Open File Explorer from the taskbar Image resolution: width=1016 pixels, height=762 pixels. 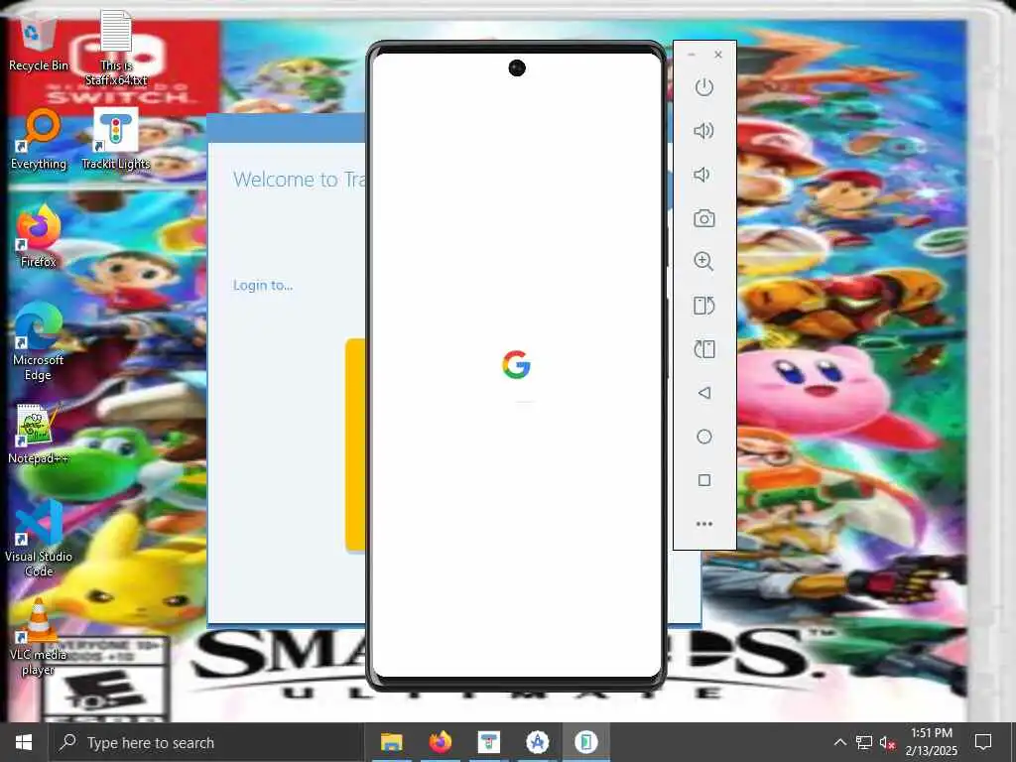click(391, 742)
